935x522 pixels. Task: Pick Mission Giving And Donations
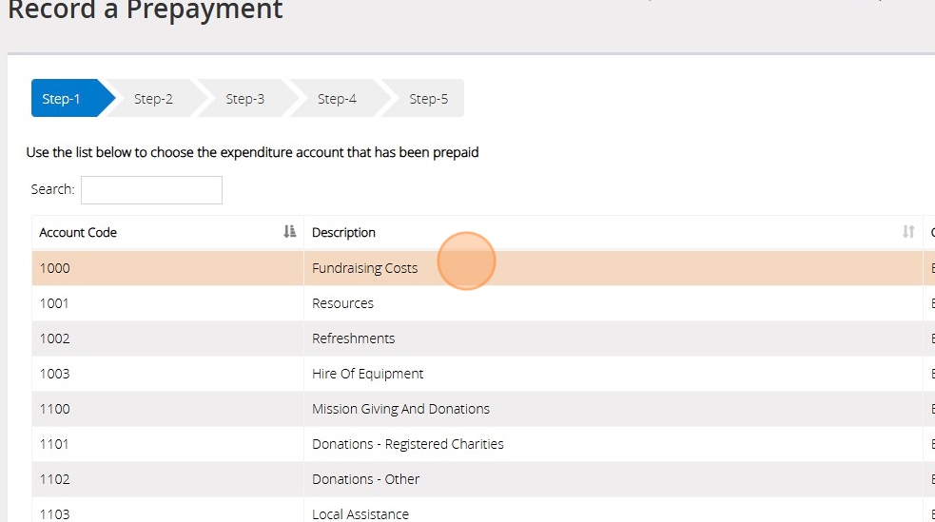[x=613, y=409]
